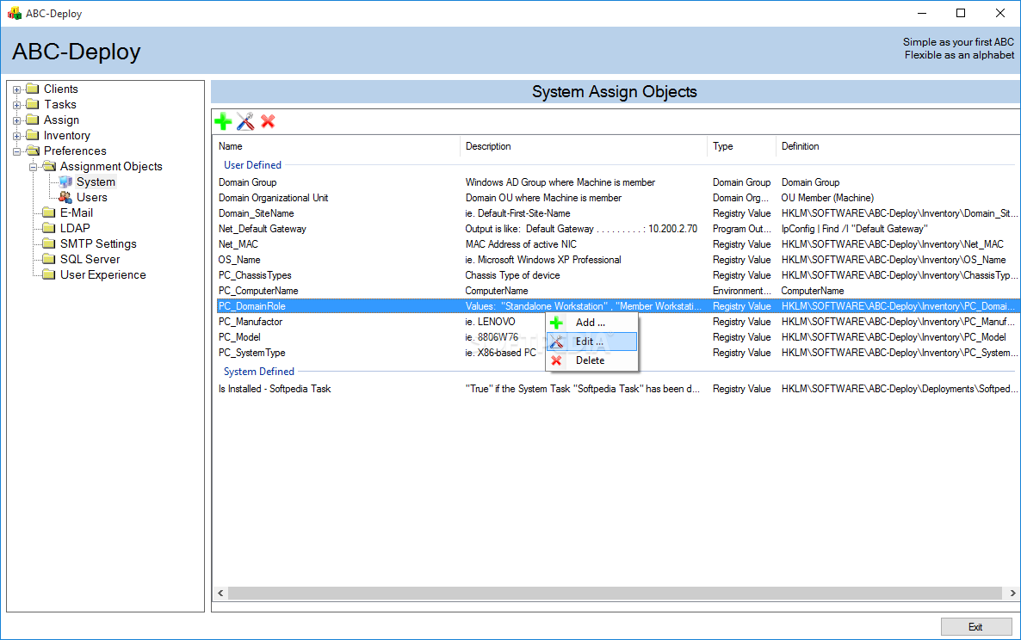
Task: Sort by the Type column header
Action: point(742,146)
